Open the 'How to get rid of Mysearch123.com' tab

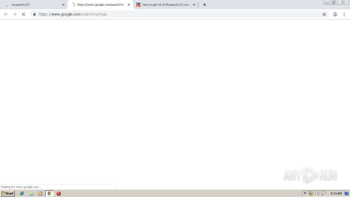[166, 5]
